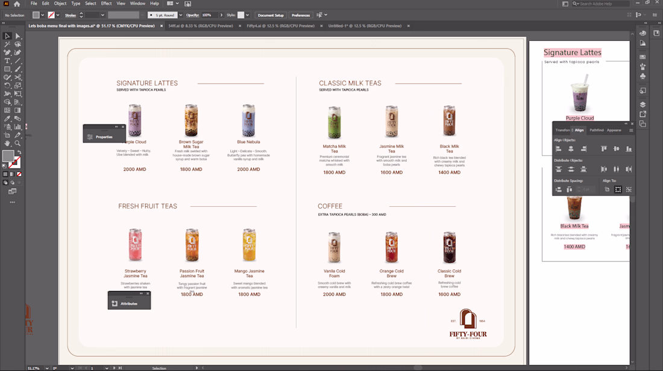Select the Selection tool arrow
Image resolution: width=663 pixels, height=371 pixels.
point(7,36)
